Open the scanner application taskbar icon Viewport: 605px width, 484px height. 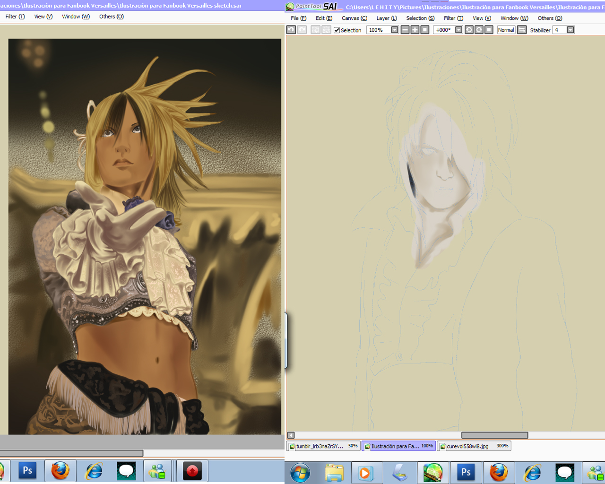[400, 473]
